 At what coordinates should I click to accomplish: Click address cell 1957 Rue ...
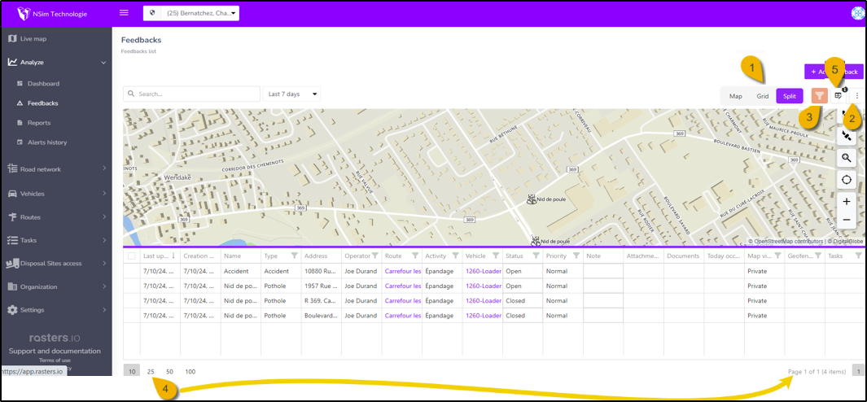[322, 286]
